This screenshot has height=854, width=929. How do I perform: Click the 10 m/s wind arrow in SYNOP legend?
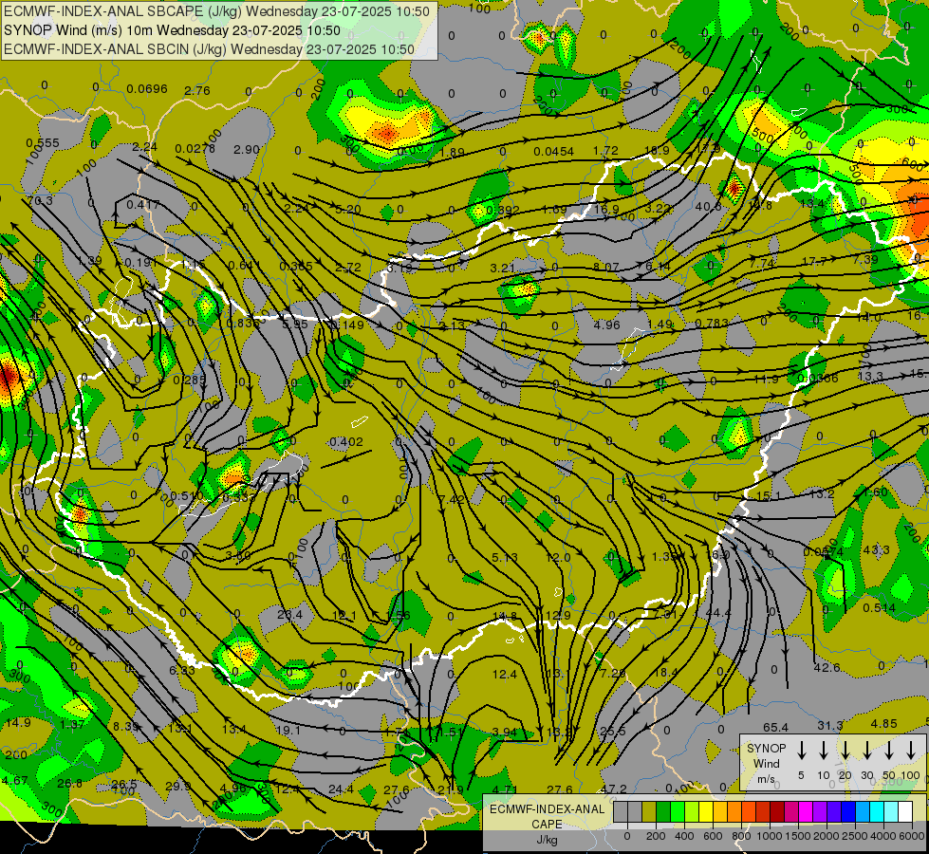[x=824, y=751]
